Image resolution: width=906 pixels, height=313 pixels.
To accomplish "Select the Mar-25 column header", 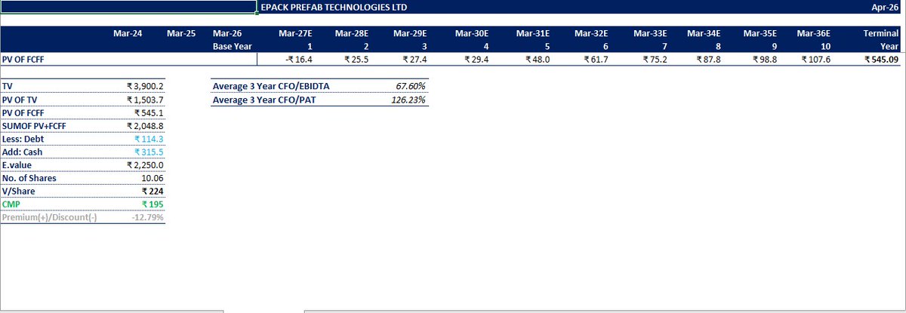I will pos(181,34).
